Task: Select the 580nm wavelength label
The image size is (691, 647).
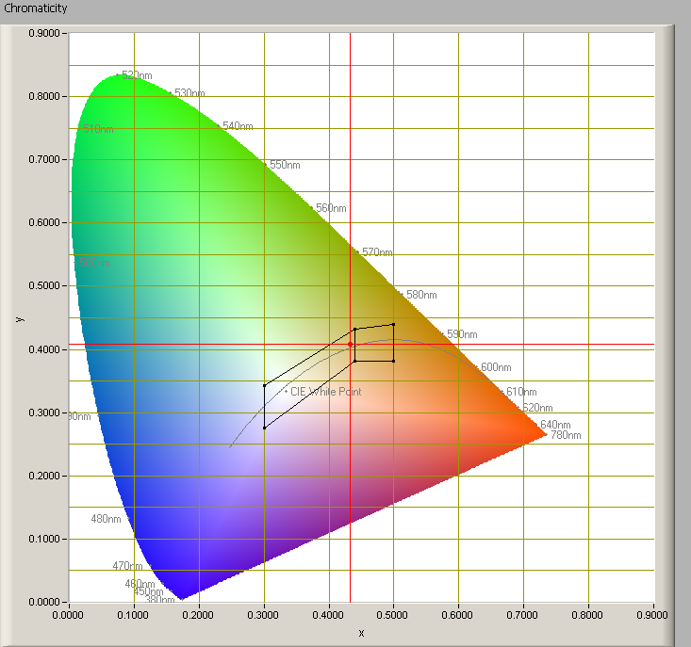Action: [x=421, y=295]
